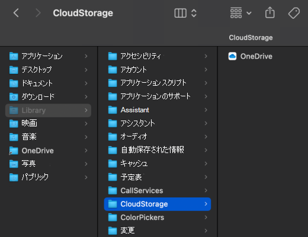Image resolution: width=308 pixels, height=237 pixels.
Task: Select the 自動保存された情報 folder name
Action: point(152,150)
